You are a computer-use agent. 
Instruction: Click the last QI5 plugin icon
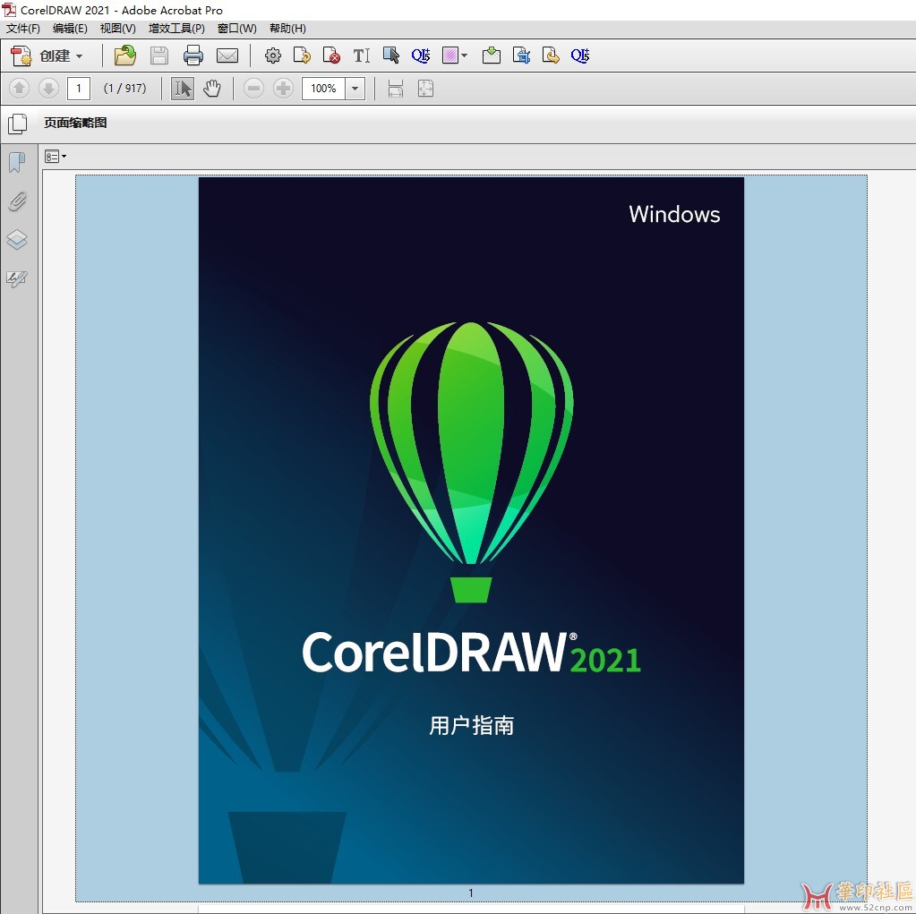coord(580,56)
